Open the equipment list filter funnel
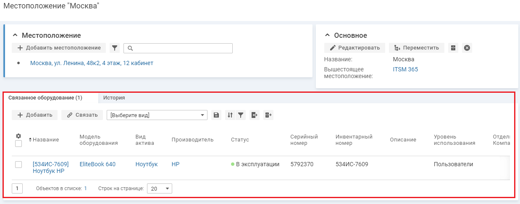The width and height of the screenshot is (520, 204). click(240, 115)
